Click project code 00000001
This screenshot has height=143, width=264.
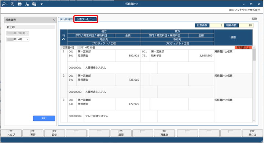(75, 68)
